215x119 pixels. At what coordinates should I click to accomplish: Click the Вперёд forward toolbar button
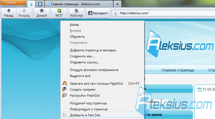coord(24,13)
